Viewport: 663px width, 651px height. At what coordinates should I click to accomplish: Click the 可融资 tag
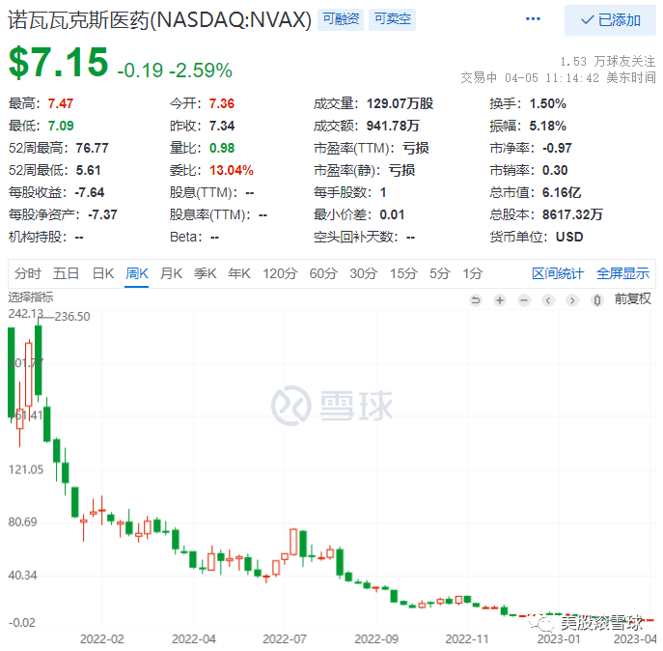(341, 19)
